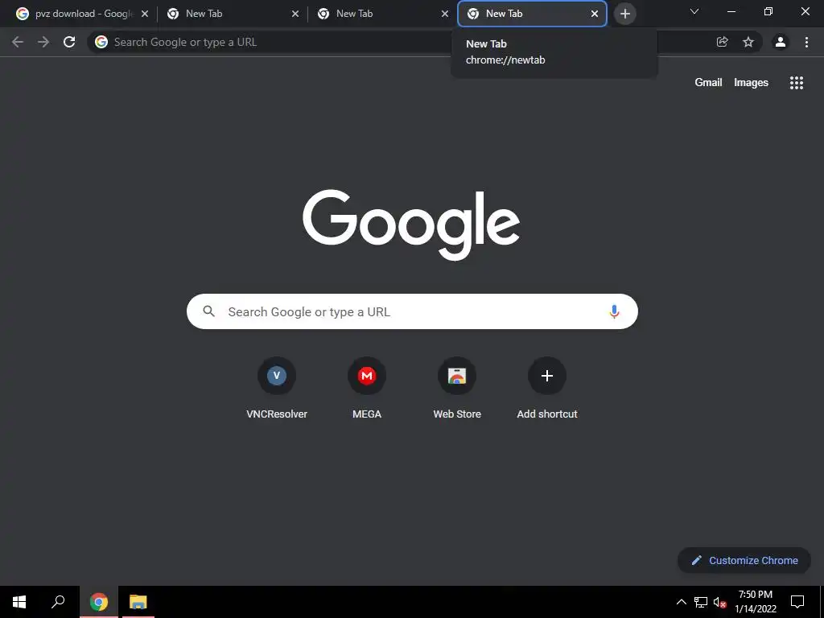Open the MEGA shortcut
This screenshot has width=824, height=618.
click(x=367, y=388)
